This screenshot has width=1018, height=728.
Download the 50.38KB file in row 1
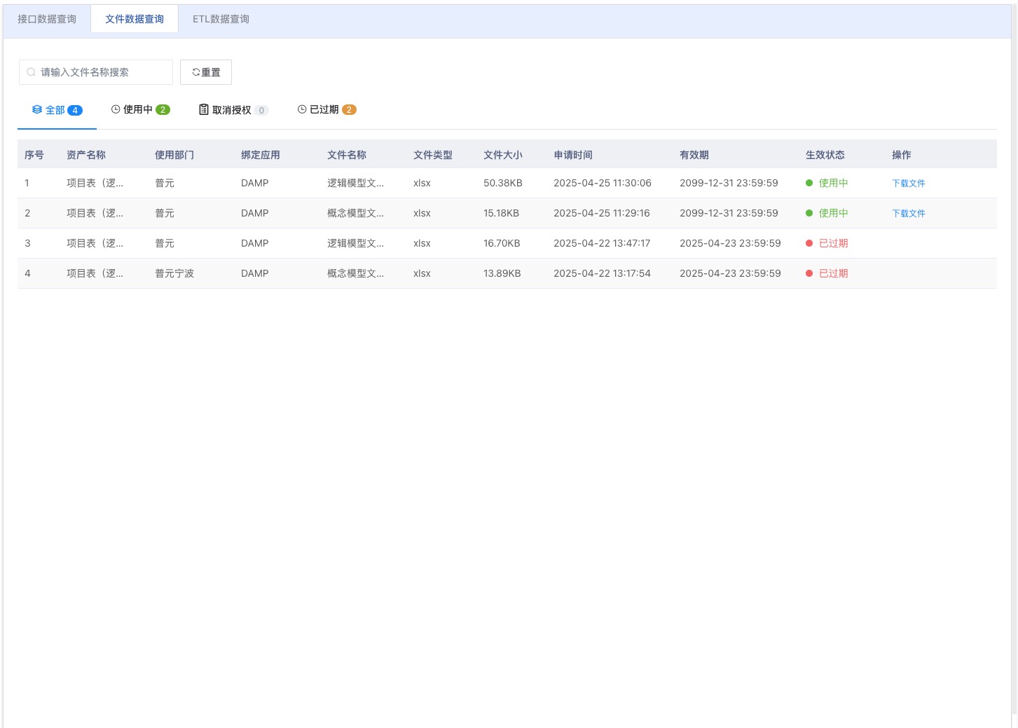(908, 183)
